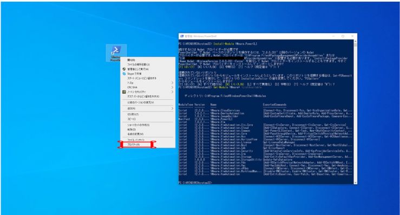
Task: Choose 名前の変更(M) in the context menu
Action: pyautogui.click(x=148, y=134)
